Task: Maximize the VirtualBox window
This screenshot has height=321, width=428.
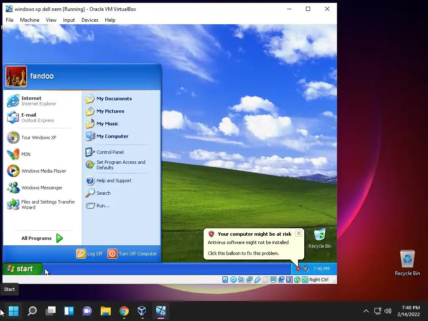Action: click(308, 9)
